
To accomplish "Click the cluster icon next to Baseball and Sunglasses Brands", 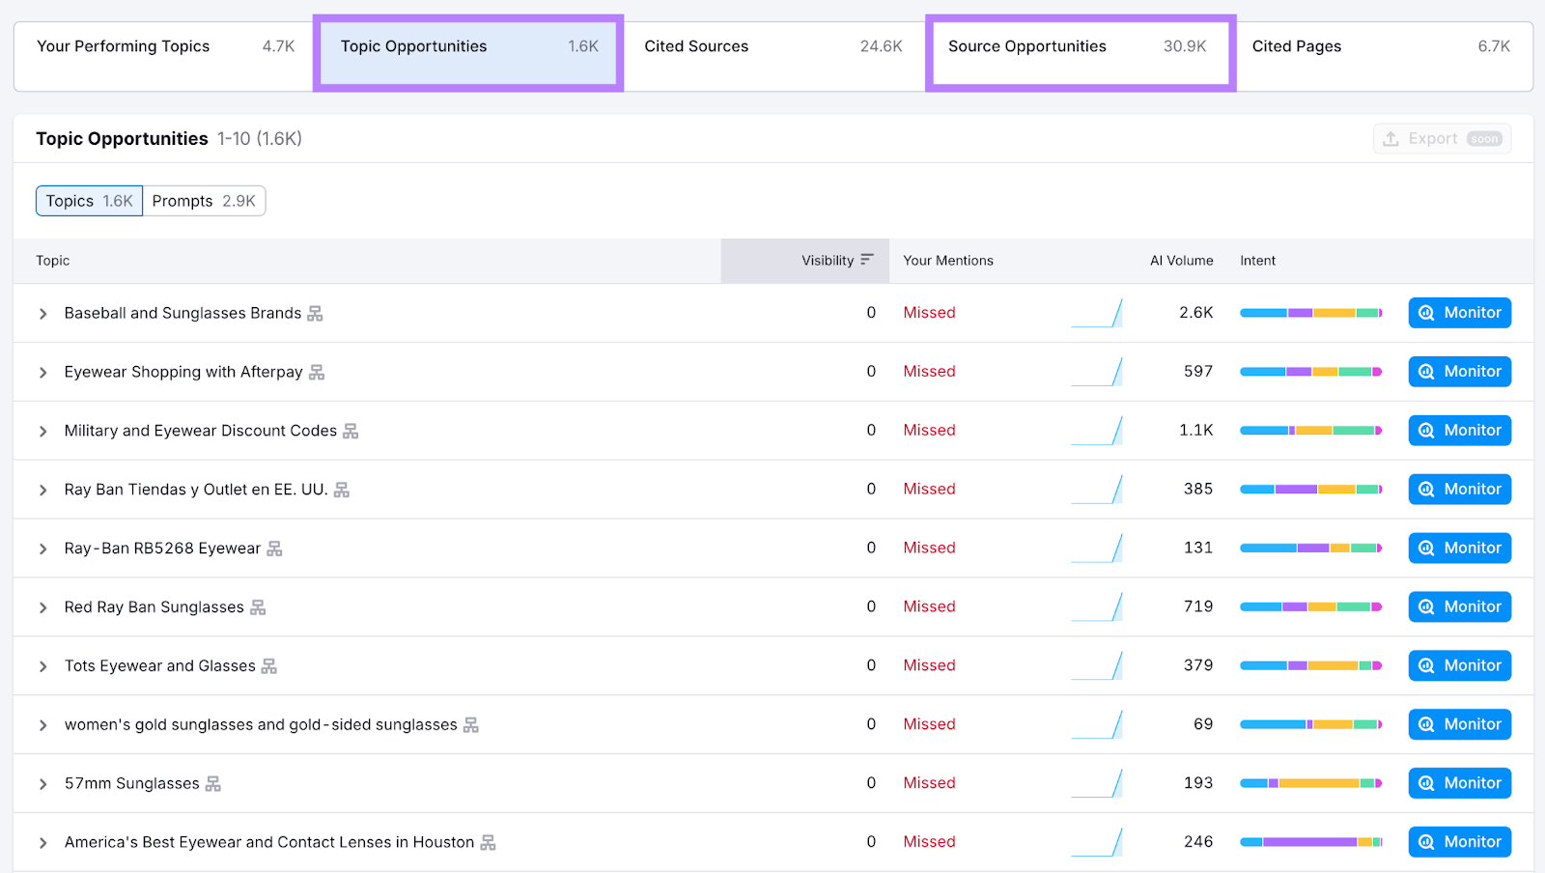I will point(314,313).
